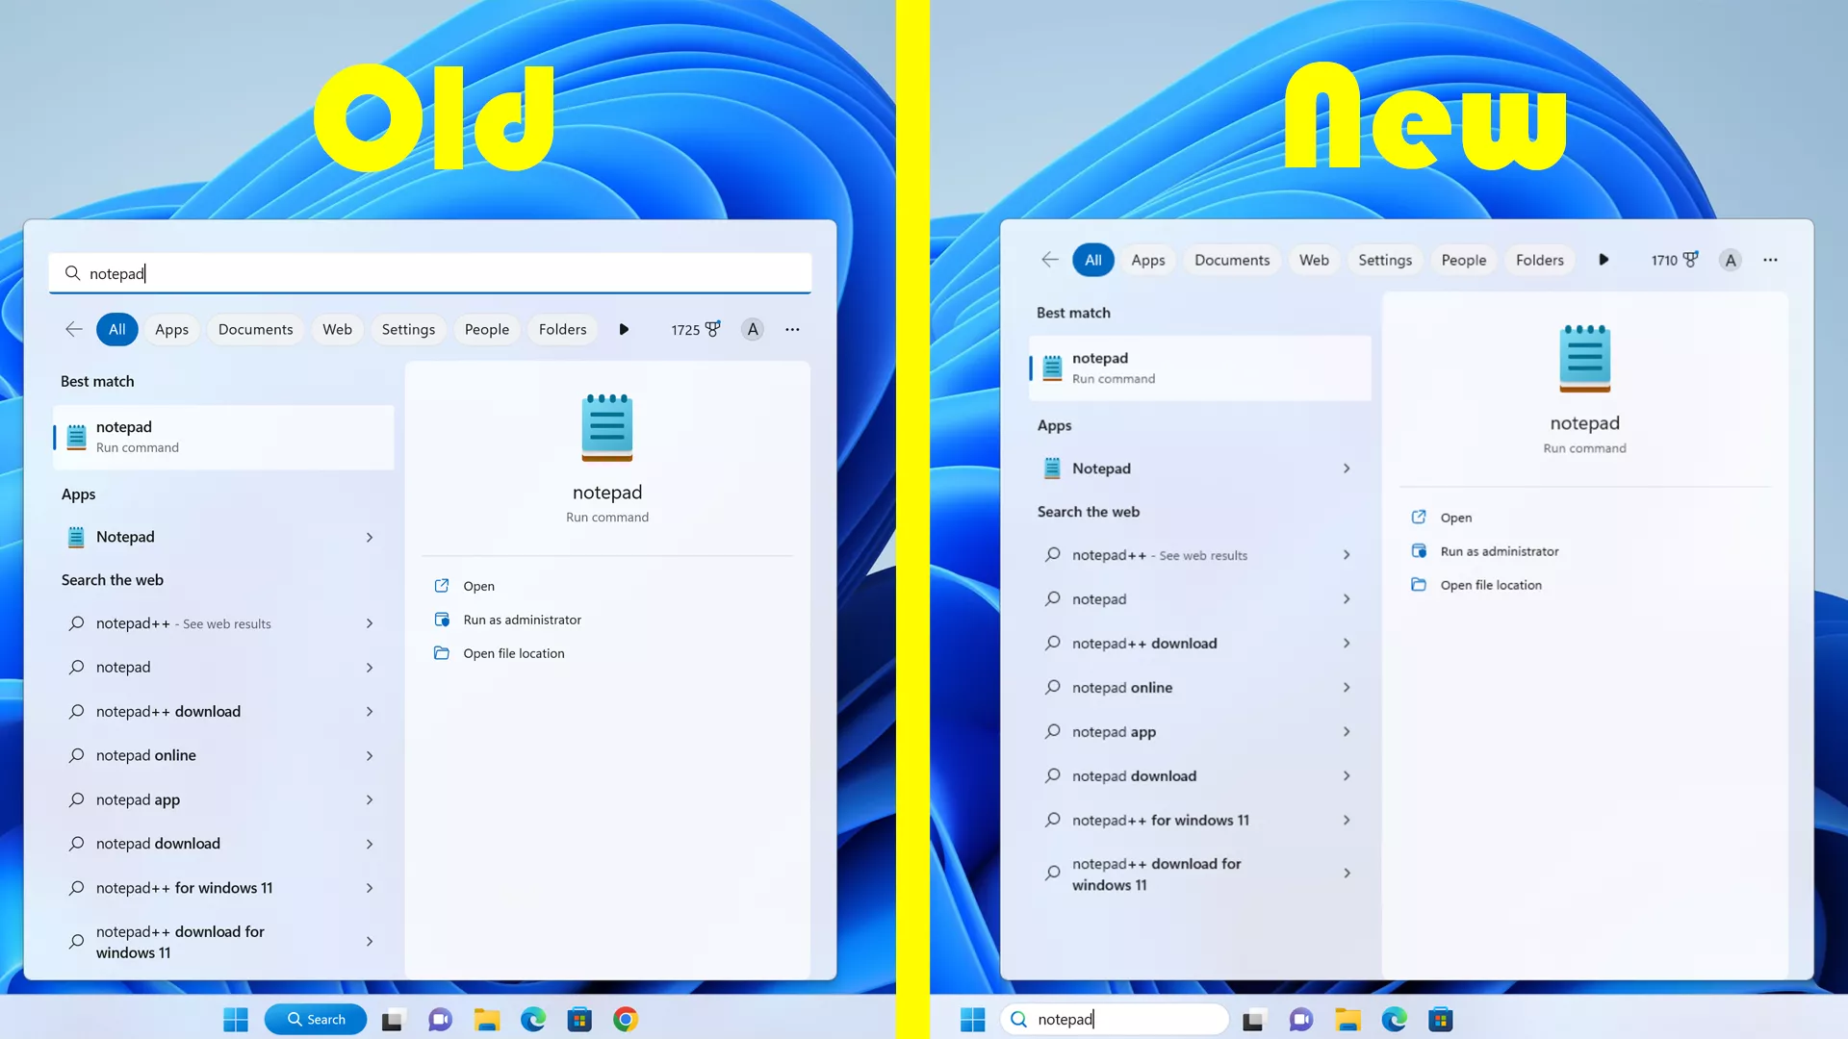Click the back navigation arrow in search
Viewport: 1848px width, 1039px height.
[x=72, y=329]
